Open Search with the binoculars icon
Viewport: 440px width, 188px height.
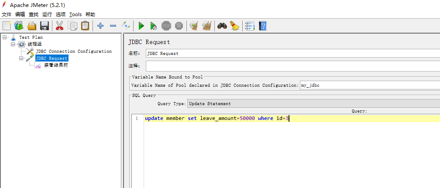click(222, 26)
